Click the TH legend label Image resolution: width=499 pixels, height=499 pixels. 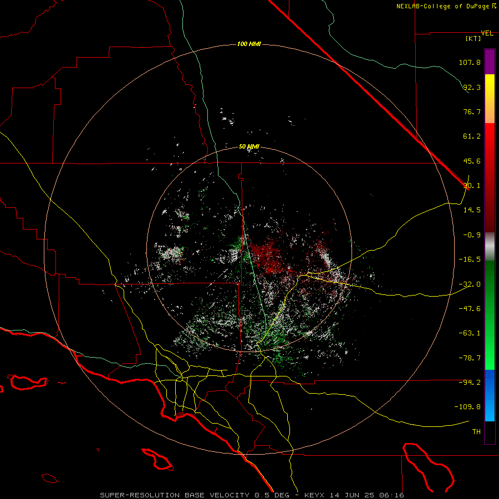coord(476,432)
